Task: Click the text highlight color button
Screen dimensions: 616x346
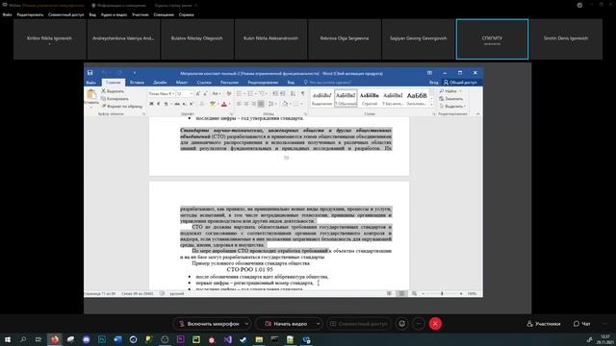Action: click(x=213, y=104)
